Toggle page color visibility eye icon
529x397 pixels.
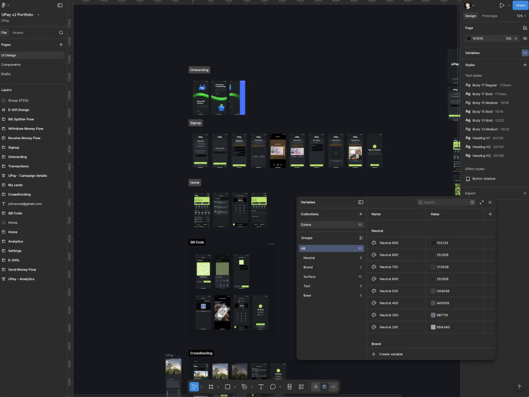[525, 39]
